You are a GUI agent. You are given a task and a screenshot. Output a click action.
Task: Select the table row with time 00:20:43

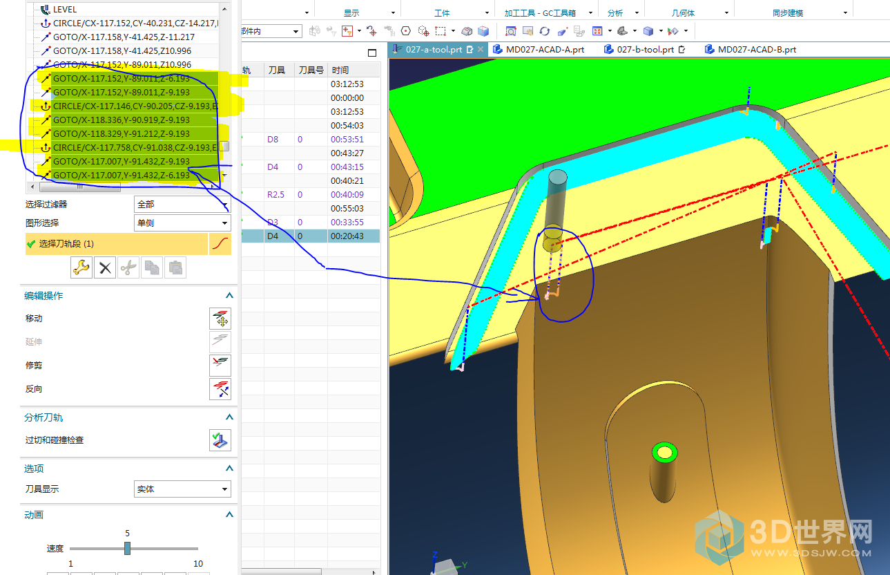(x=311, y=236)
